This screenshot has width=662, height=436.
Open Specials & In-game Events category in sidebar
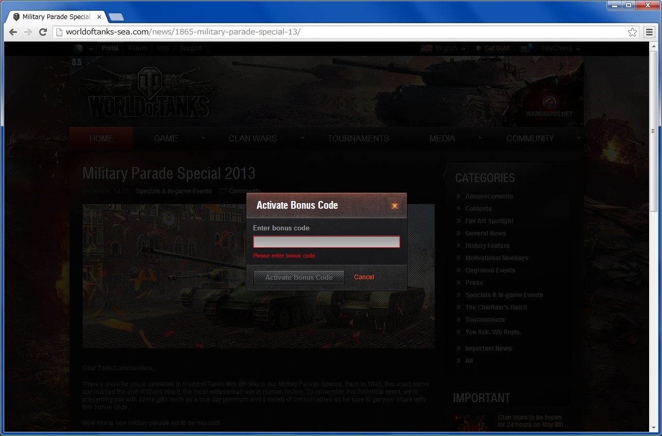point(504,295)
